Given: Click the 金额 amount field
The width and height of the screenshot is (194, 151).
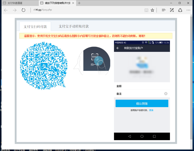Looking at the screenshot, I should point(142,86).
